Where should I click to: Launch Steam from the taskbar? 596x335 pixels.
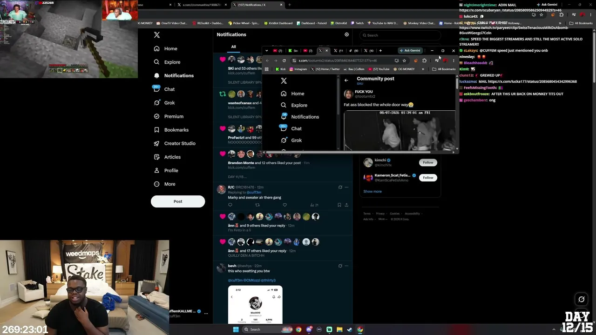[x=350, y=329]
